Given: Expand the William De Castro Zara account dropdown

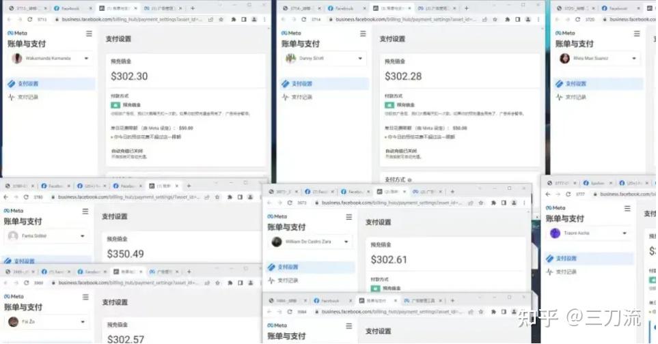Looking at the screenshot, I should [346, 242].
